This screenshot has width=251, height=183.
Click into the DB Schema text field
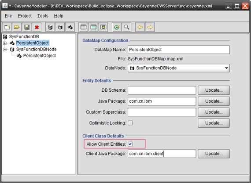(162, 90)
